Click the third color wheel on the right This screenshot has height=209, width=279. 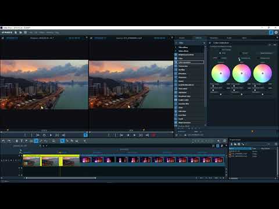click(x=263, y=73)
